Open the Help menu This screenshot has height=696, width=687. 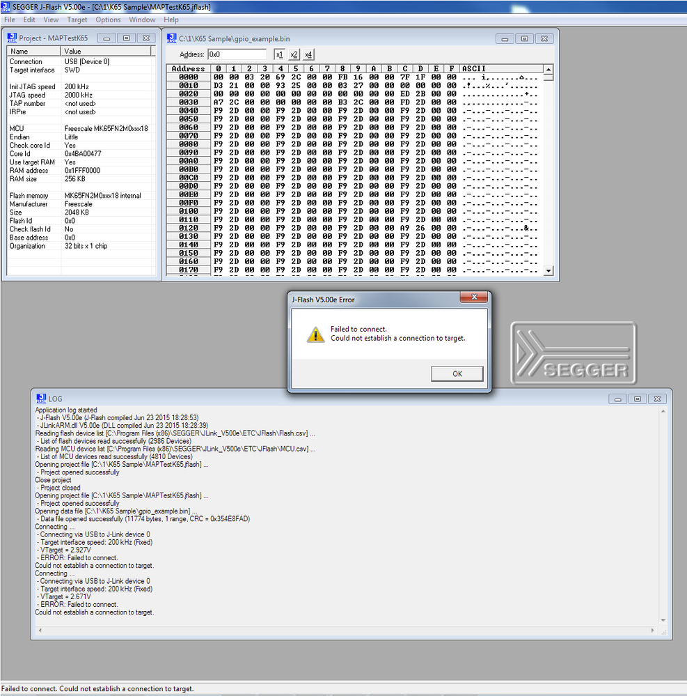click(171, 20)
